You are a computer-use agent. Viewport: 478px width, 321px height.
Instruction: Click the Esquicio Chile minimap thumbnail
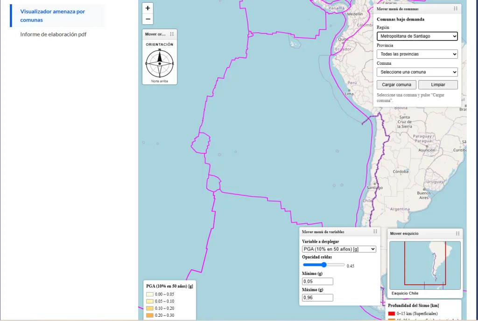coord(425,265)
